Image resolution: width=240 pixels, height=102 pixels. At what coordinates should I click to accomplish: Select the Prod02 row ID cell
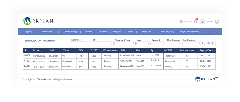(27, 61)
